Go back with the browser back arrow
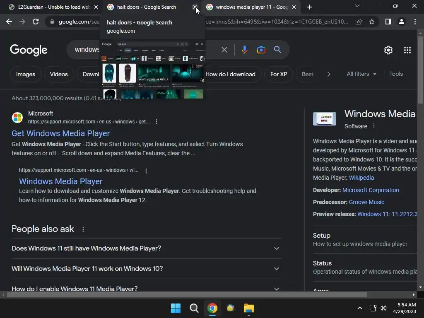 (x=9, y=22)
